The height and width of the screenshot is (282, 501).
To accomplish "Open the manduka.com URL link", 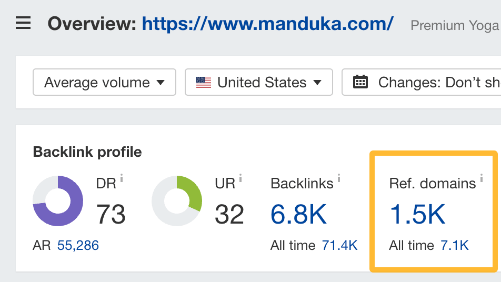I will [267, 24].
